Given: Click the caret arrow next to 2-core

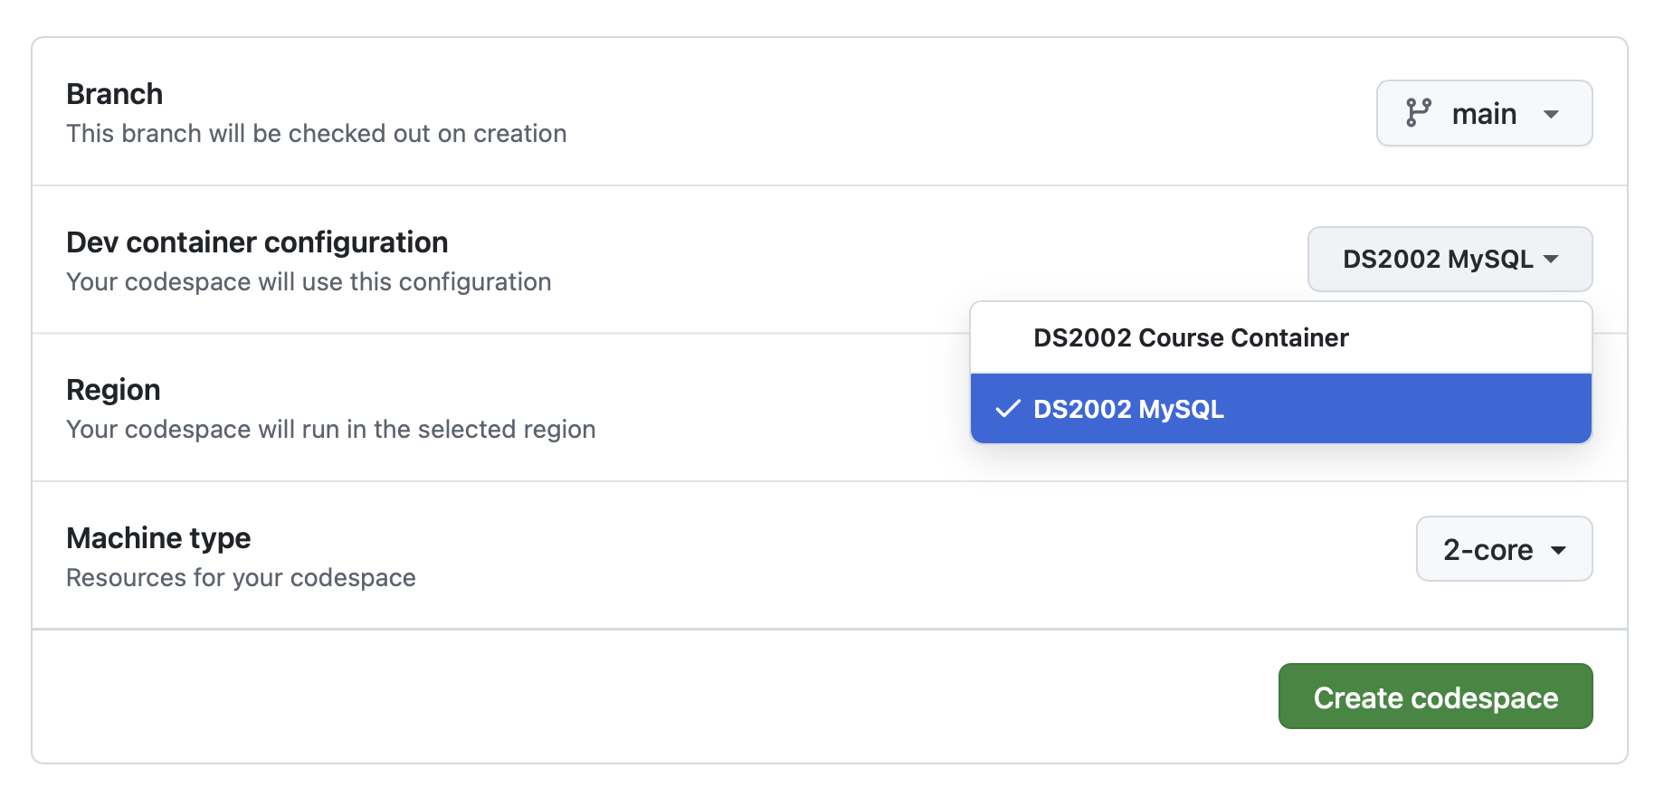Looking at the screenshot, I should [1558, 550].
